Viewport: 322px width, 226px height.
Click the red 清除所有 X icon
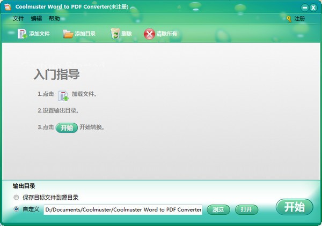pos(149,34)
